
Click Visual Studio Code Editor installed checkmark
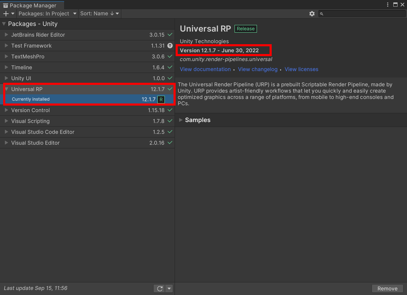(x=170, y=132)
